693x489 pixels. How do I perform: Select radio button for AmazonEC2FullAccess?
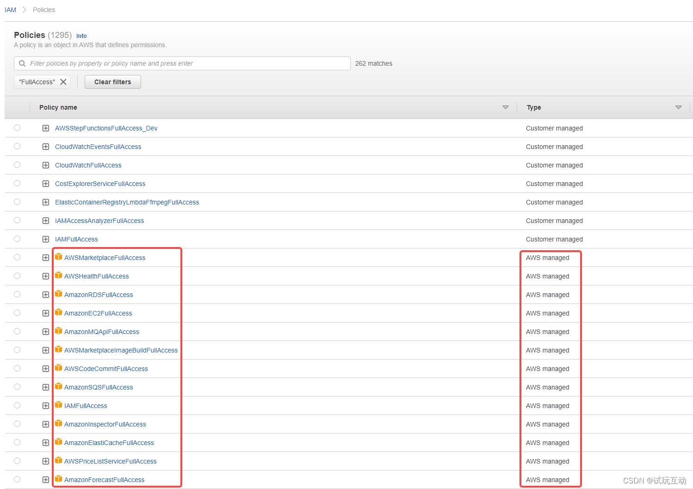point(17,313)
